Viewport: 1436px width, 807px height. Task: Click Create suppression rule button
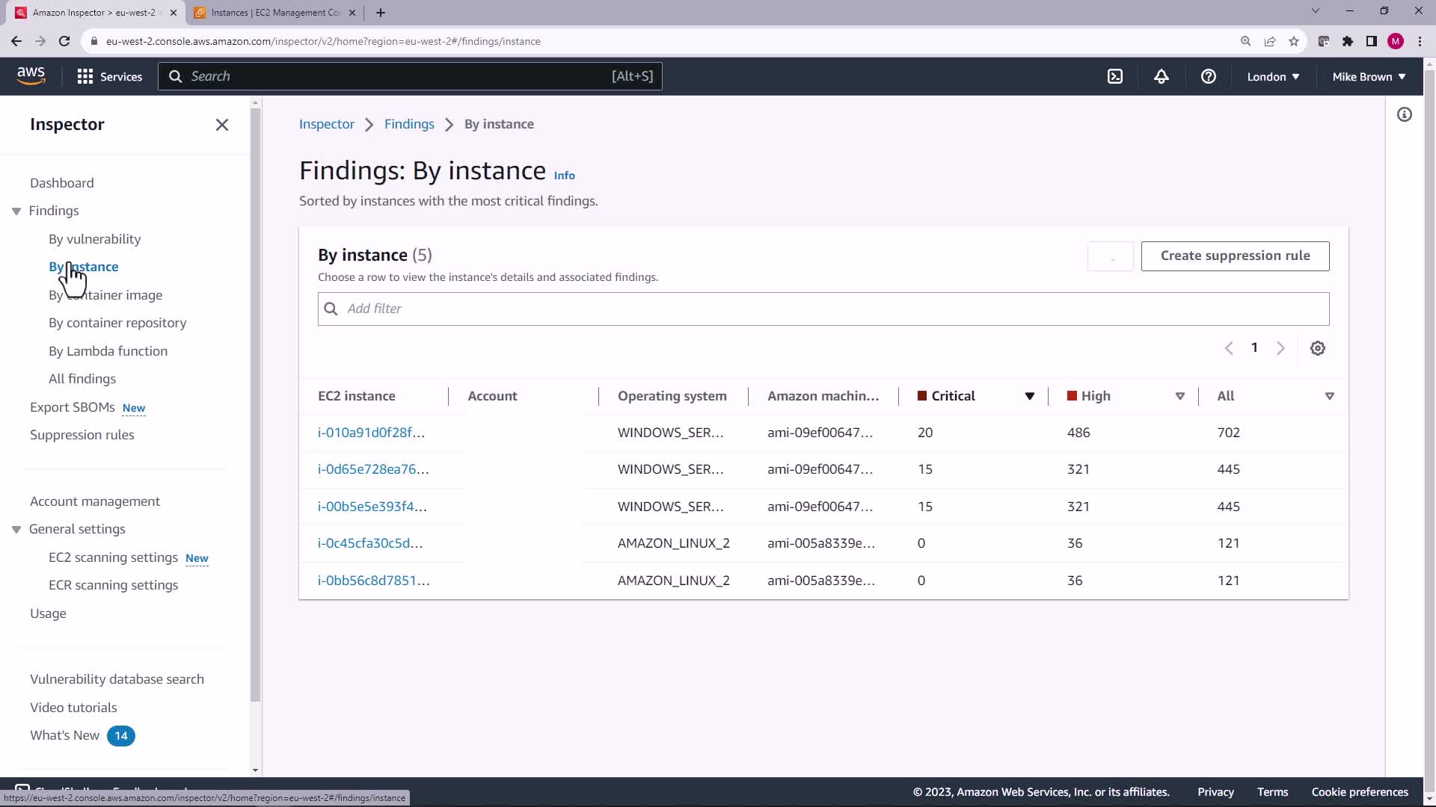pyautogui.click(x=1234, y=256)
